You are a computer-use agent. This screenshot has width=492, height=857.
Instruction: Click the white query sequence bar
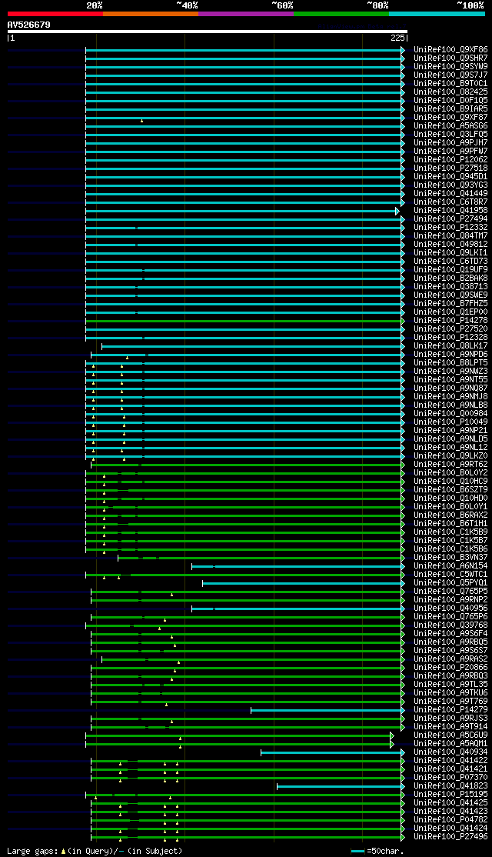(x=208, y=32)
